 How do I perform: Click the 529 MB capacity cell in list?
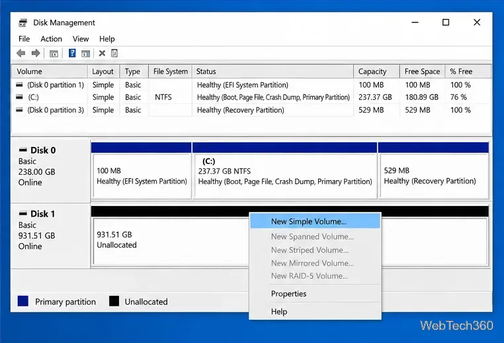pyautogui.click(x=371, y=110)
